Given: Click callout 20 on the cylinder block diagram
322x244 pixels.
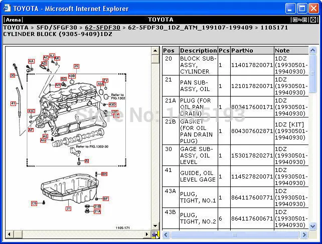Looking at the screenshot, I should coord(76,66).
